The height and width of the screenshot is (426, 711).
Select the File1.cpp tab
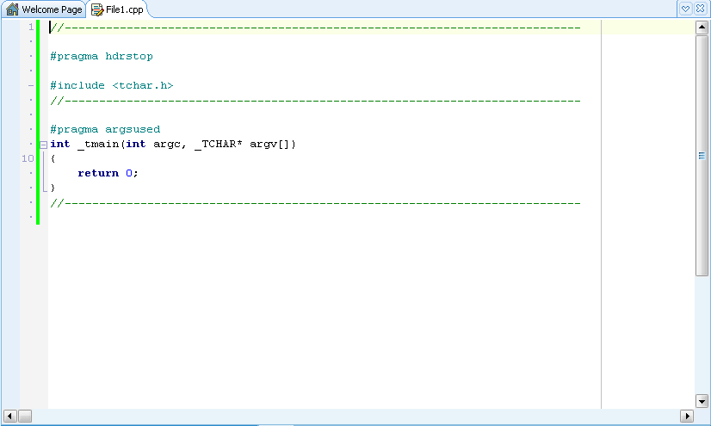click(x=118, y=9)
